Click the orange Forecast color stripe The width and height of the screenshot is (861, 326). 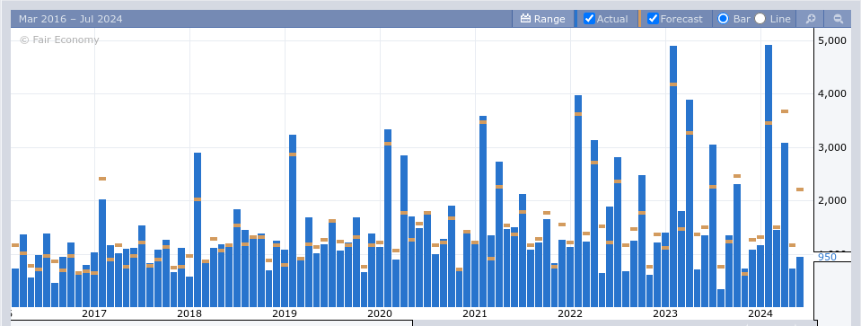click(x=640, y=19)
